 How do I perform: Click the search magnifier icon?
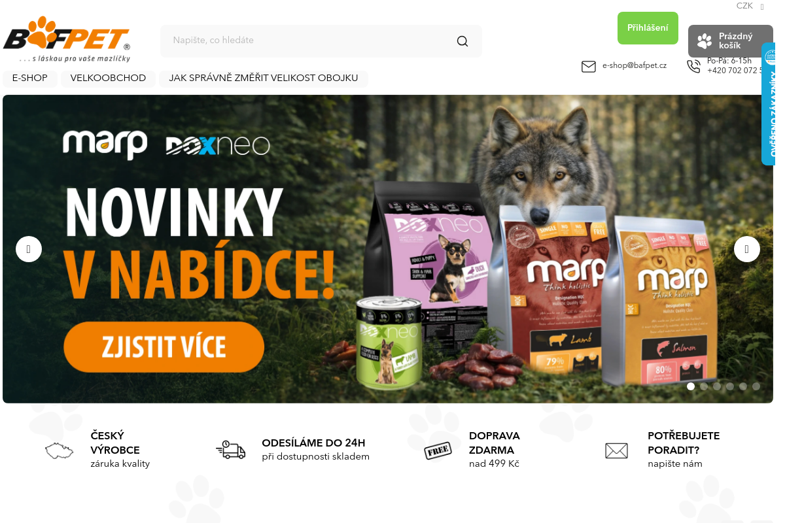pyautogui.click(x=462, y=41)
